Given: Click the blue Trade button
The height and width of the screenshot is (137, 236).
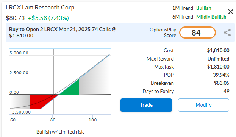Looking at the screenshot, I should pos(146,105).
